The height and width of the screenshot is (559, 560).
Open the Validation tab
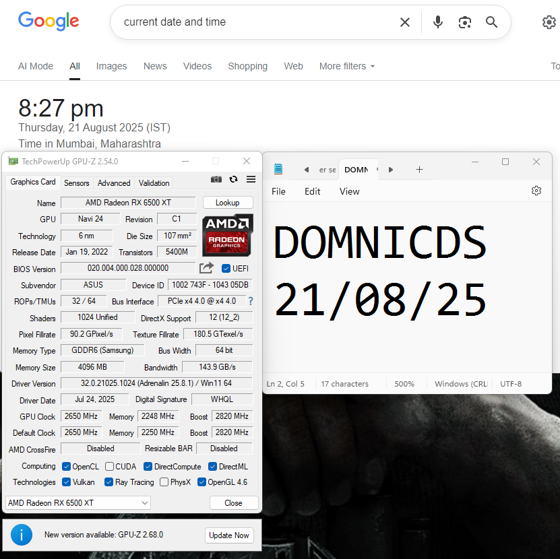click(154, 183)
